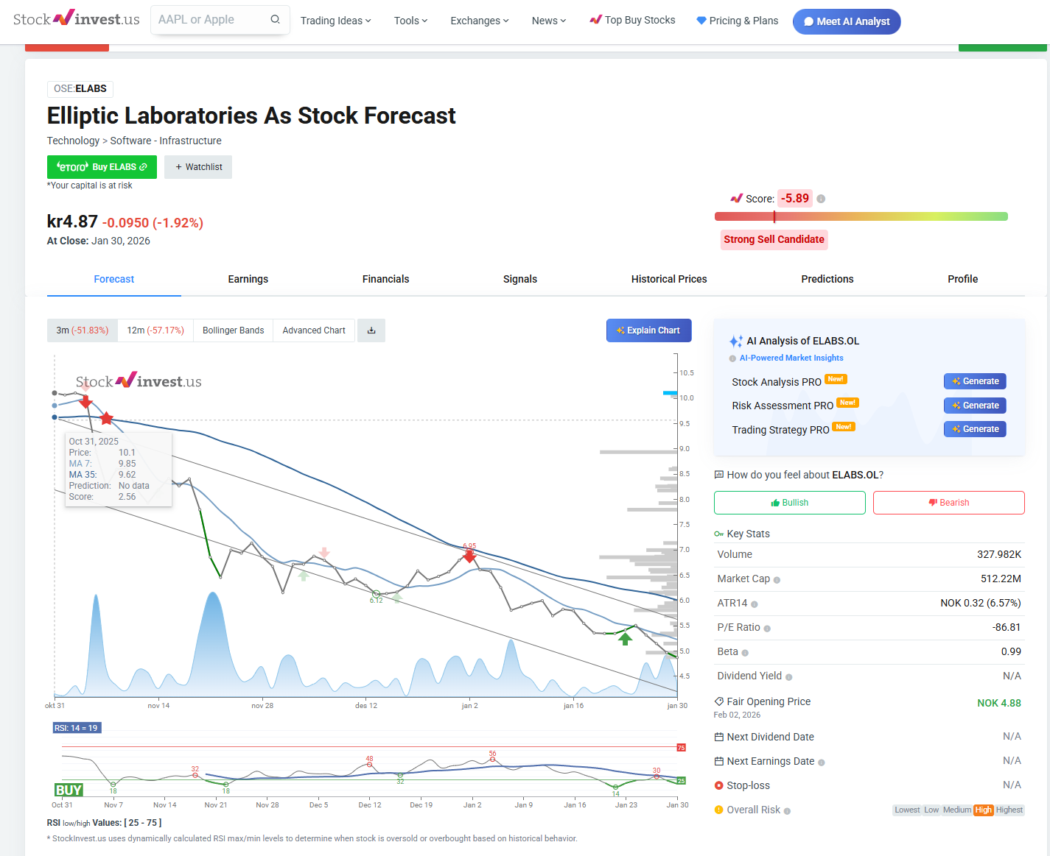Vote Bullish on ELABS.OL
The image size is (1050, 856).
point(789,503)
